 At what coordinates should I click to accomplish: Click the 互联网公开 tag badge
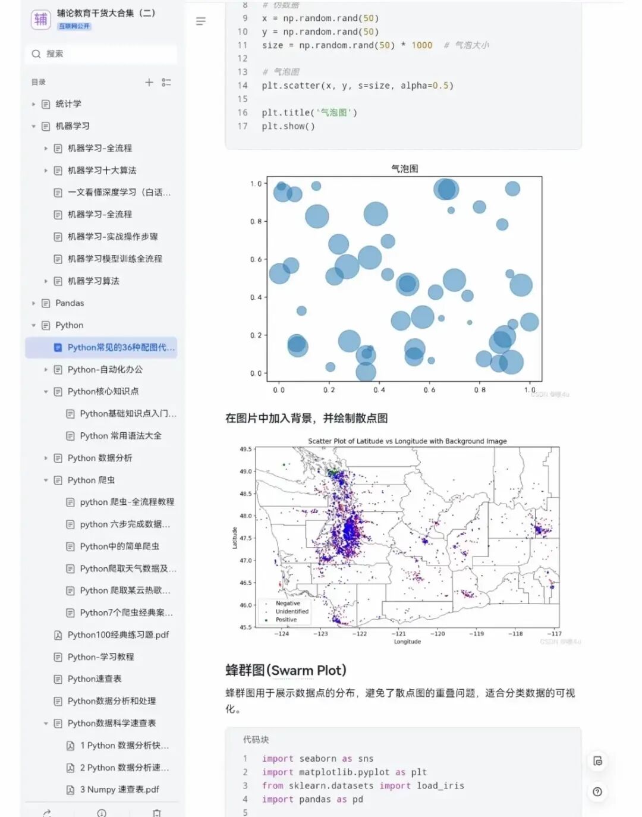(74, 26)
